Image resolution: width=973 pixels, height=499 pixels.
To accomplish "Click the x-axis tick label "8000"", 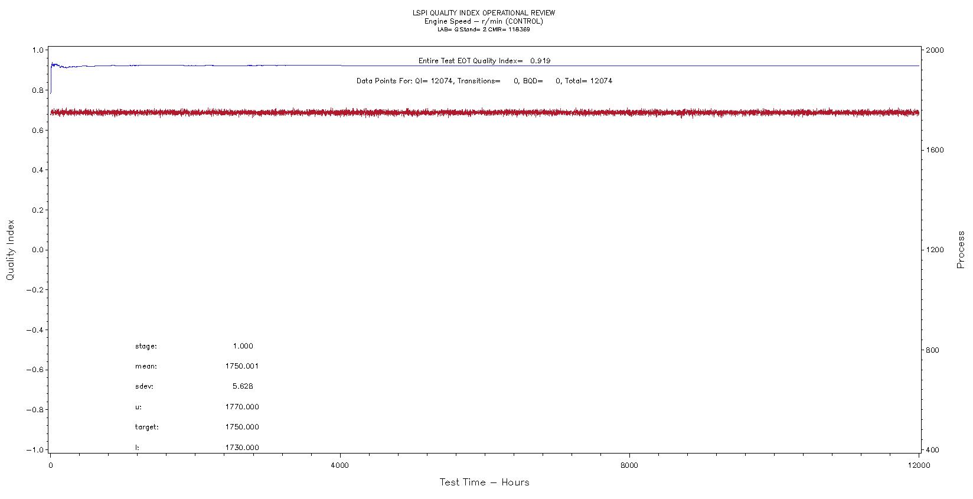I will click(x=629, y=466).
